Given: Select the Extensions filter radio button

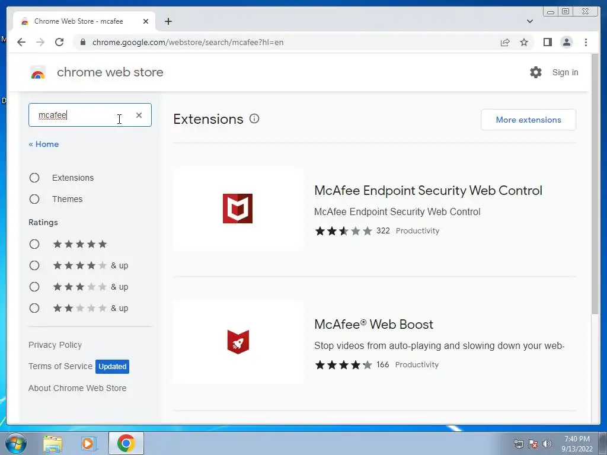Looking at the screenshot, I should [34, 178].
